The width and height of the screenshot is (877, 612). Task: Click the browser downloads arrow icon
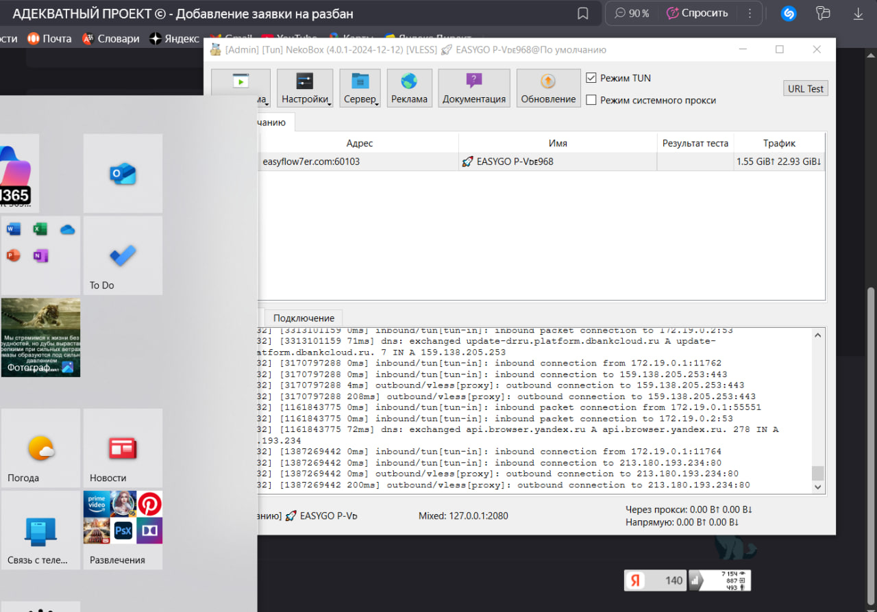pos(858,14)
